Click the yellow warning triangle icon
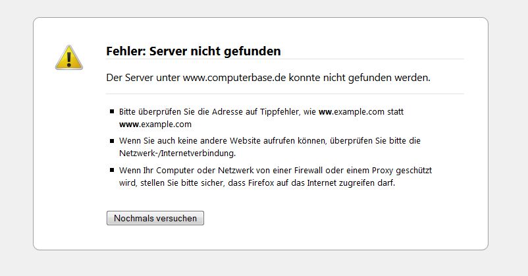 (x=68, y=57)
